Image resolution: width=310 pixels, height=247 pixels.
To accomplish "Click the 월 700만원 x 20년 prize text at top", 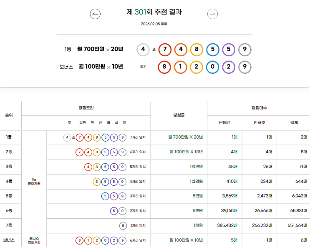I will (x=100, y=49).
